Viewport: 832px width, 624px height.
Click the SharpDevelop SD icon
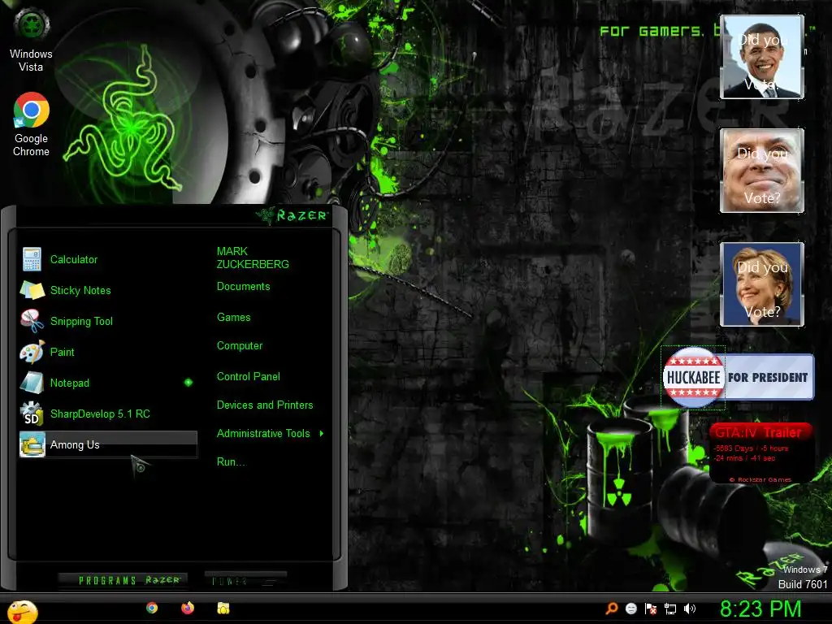coord(32,414)
